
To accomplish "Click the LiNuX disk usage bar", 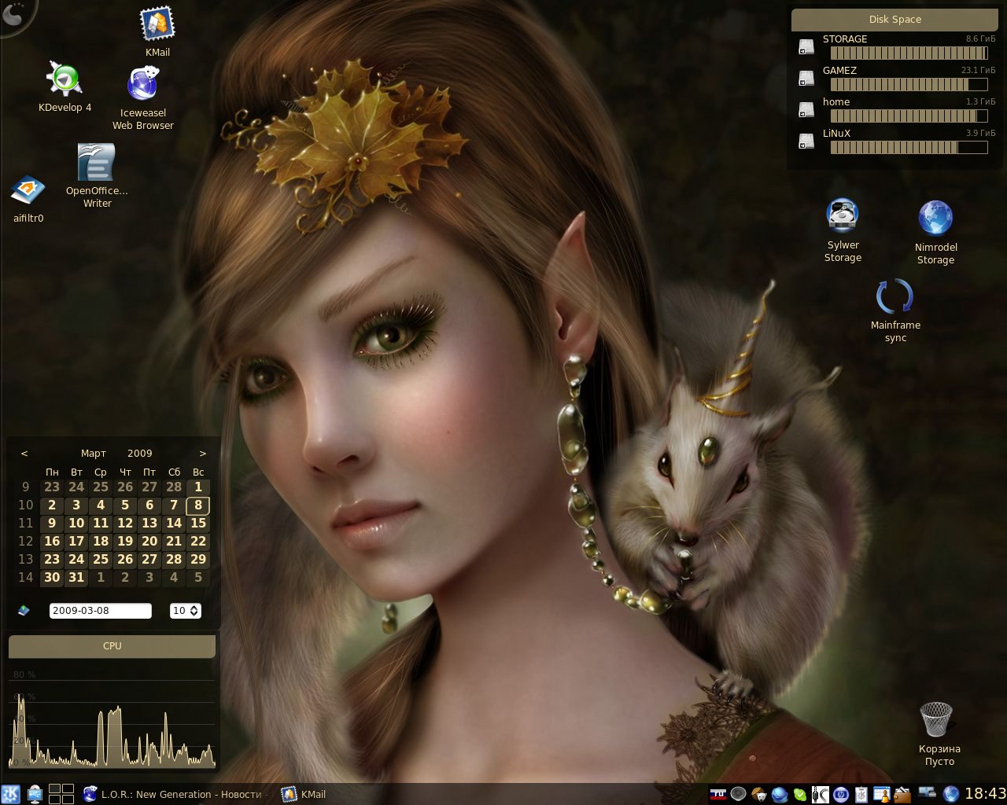I will [x=909, y=148].
